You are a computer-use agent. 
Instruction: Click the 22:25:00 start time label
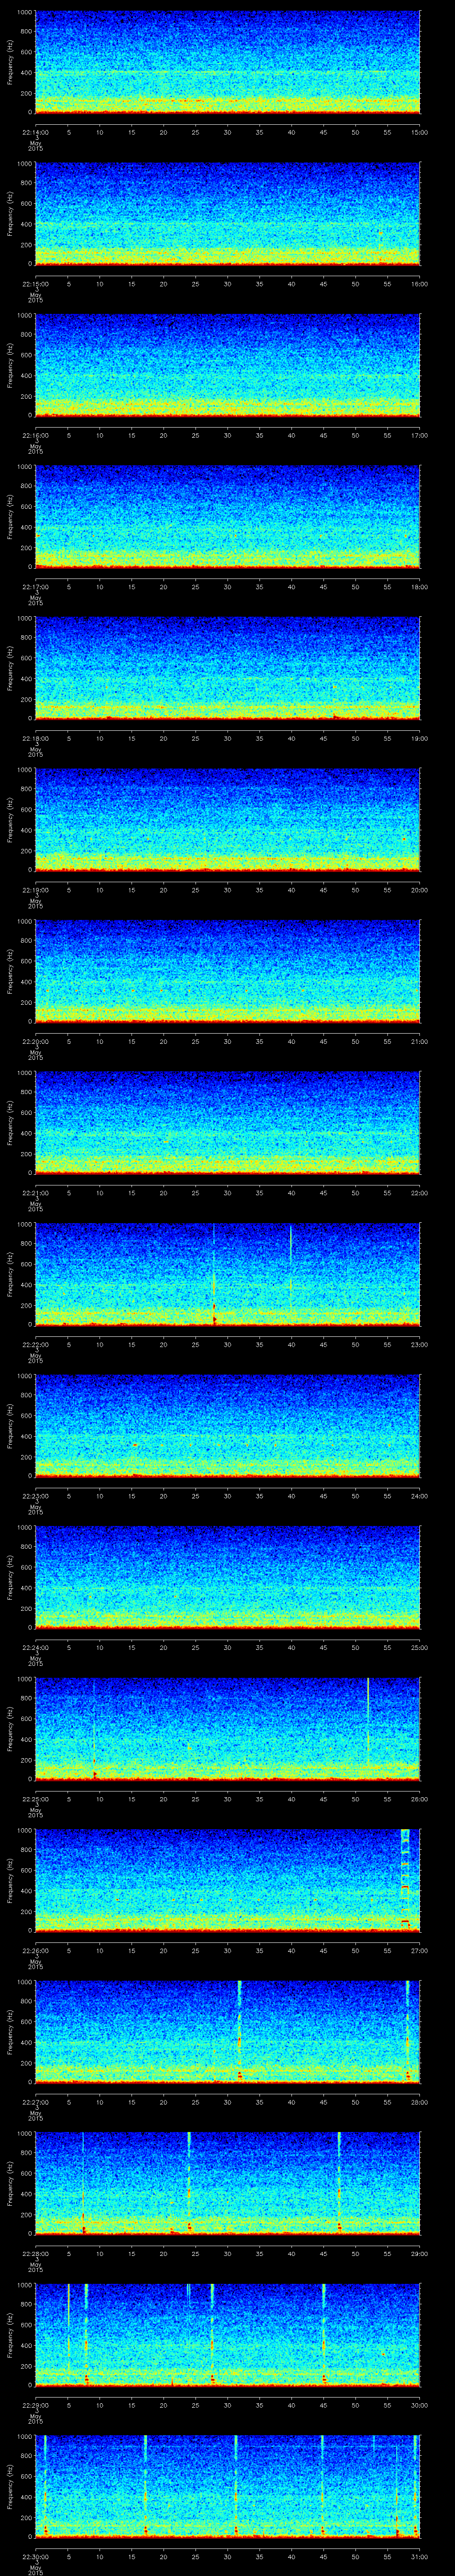click(35, 1798)
